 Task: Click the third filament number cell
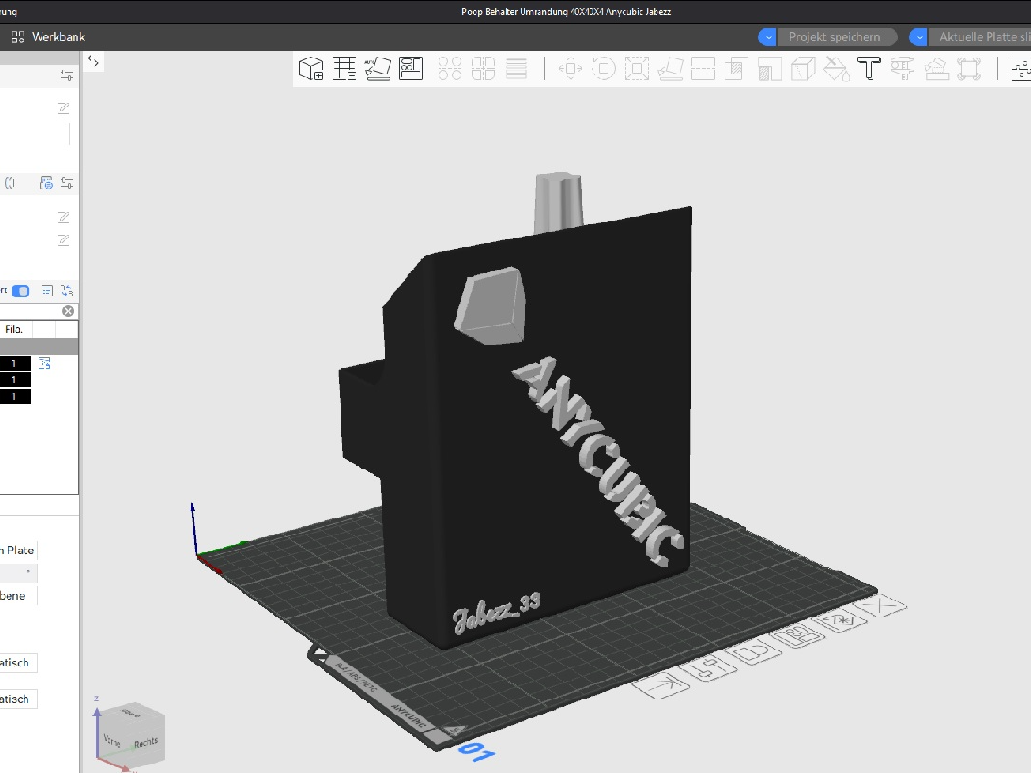(x=15, y=396)
